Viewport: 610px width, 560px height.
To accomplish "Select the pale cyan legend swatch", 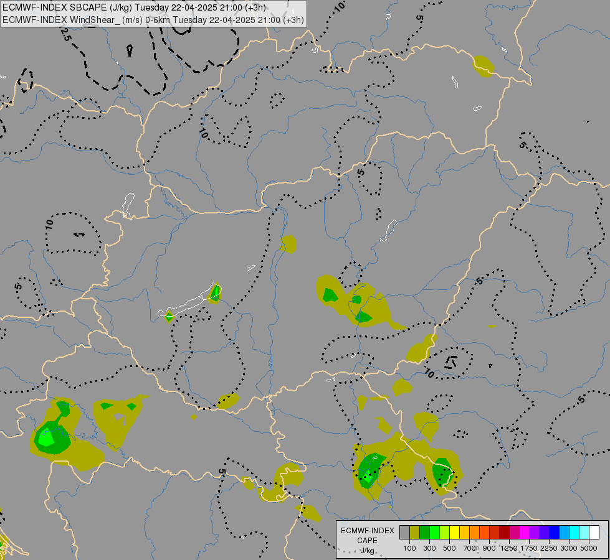I will click(584, 532).
